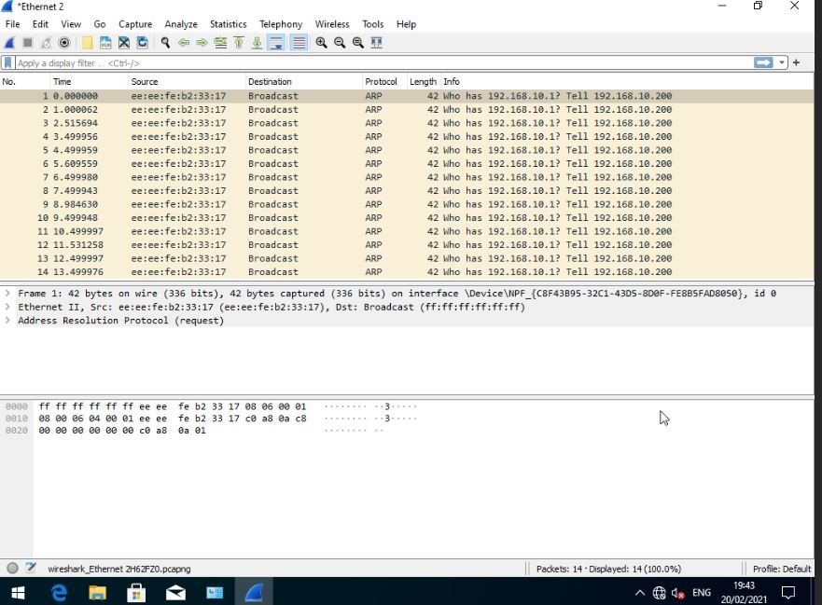This screenshot has height=605, width=822.
Task: Toggle auto-scroll during live capture
Action: pos(276,43)
